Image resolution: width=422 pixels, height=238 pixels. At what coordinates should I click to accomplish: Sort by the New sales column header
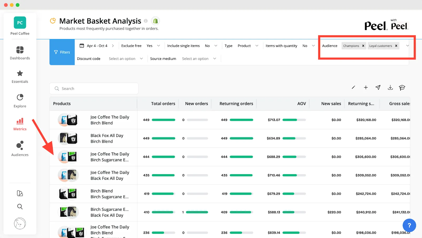pyautogui.click(x=331, y=104)
